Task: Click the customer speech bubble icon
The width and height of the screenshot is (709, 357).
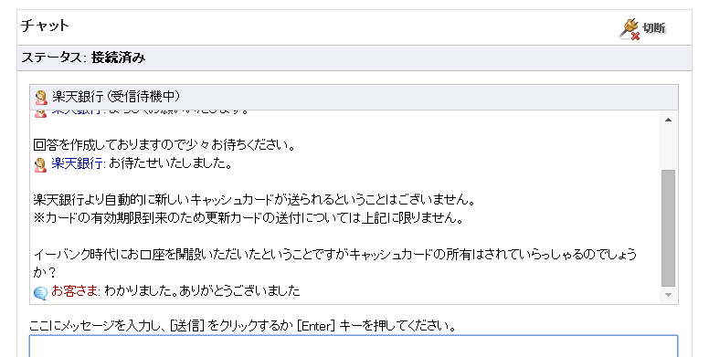Action: [40, 293]
